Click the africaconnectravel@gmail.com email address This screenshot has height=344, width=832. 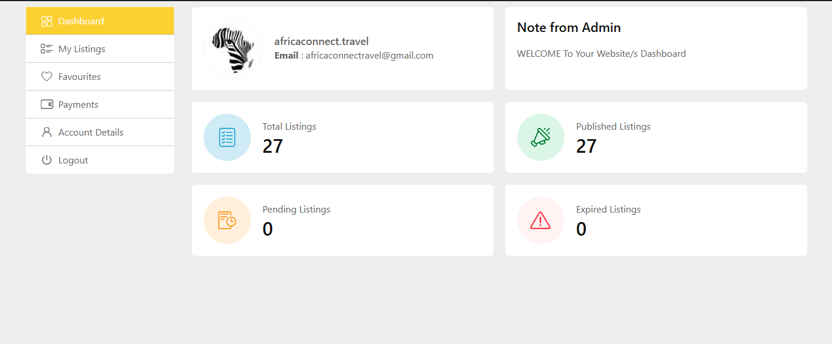click(369, 56)
